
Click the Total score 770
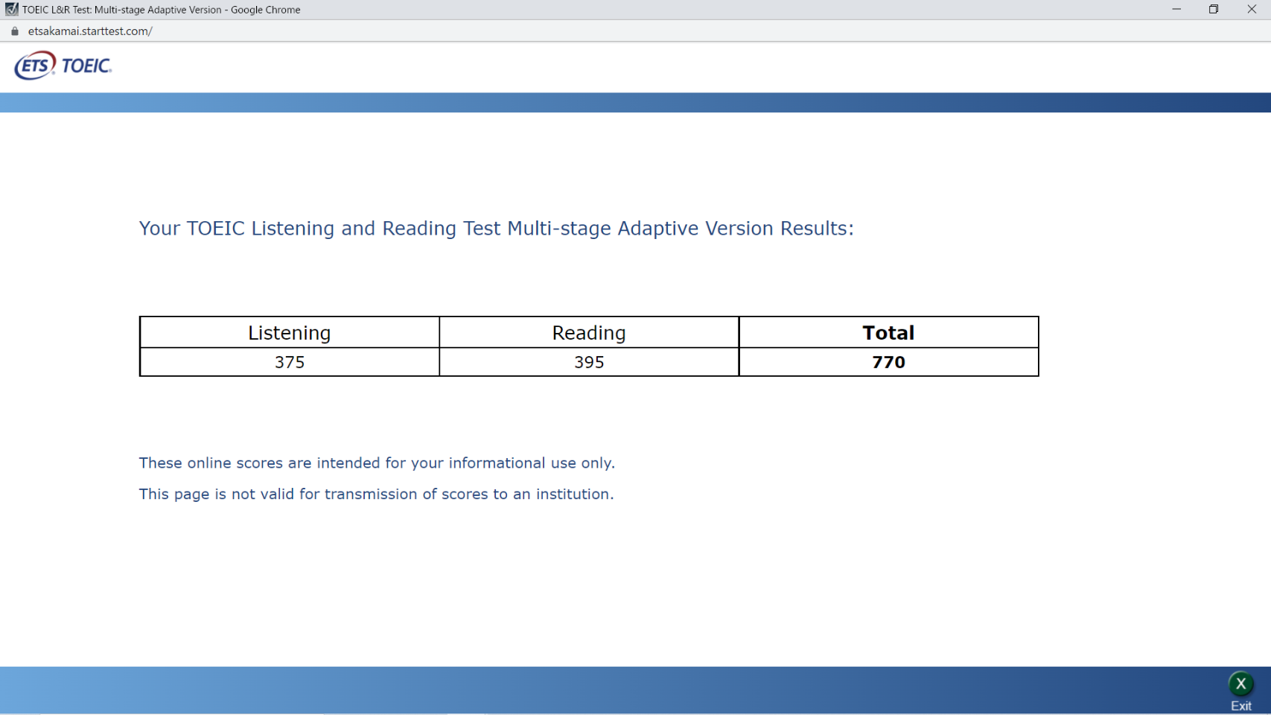888,363
